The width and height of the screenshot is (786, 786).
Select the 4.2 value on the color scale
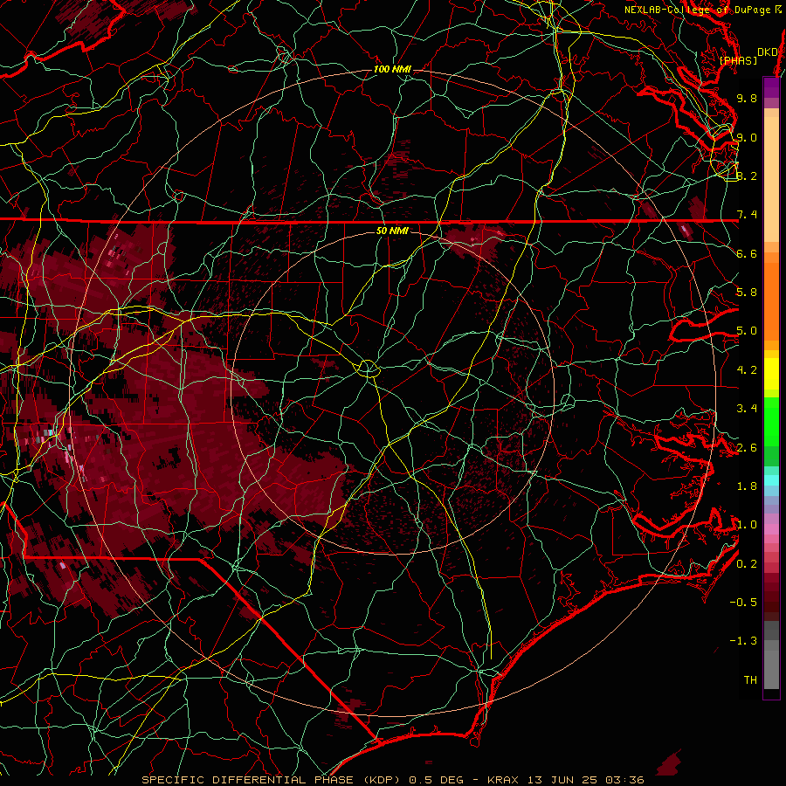pos(747,370)
